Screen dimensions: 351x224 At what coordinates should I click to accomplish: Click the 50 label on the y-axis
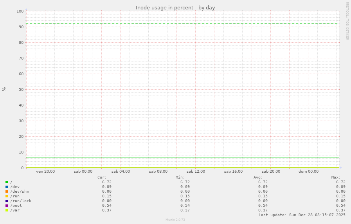click(21, 90)
